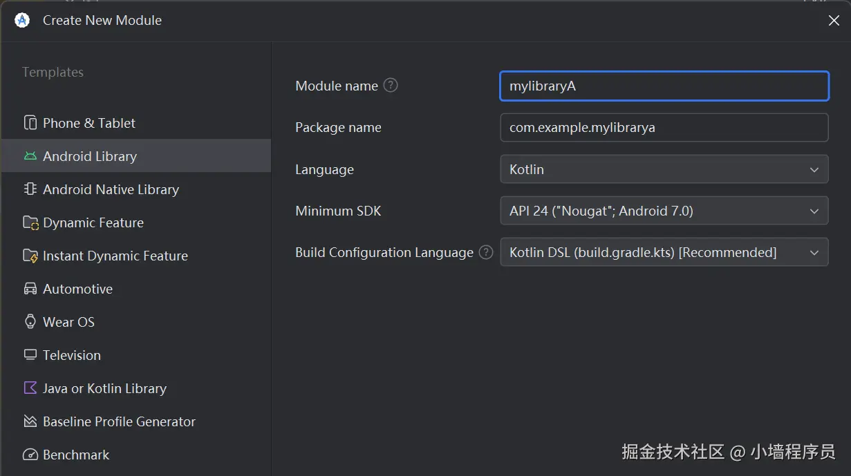Screen dimensions: 851x476
Task: Open the Language dropdown set to Kotlin
Action: point(664,169)
